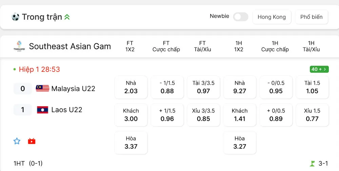Click the green corner flag icon
This screenshot has height=171, width=339.
coord(312,164)
